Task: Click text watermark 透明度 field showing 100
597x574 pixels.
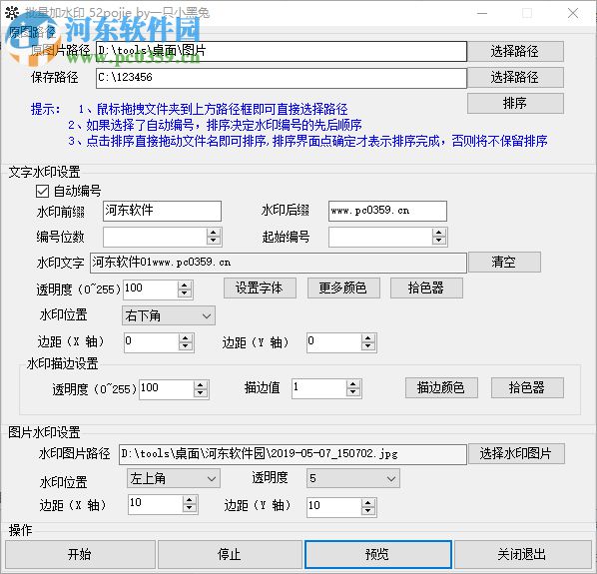Action: tap(151, 289)
